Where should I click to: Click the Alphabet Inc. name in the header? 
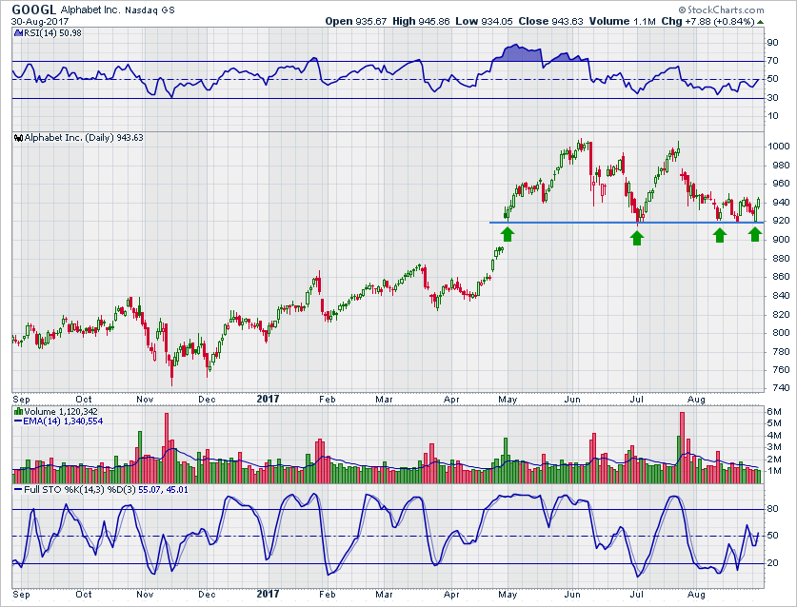pyautogui.click(x=90, y=10)
